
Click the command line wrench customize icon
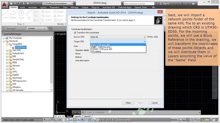(79, 112)
